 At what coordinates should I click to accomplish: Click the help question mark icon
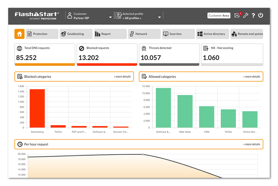(253, 15)
